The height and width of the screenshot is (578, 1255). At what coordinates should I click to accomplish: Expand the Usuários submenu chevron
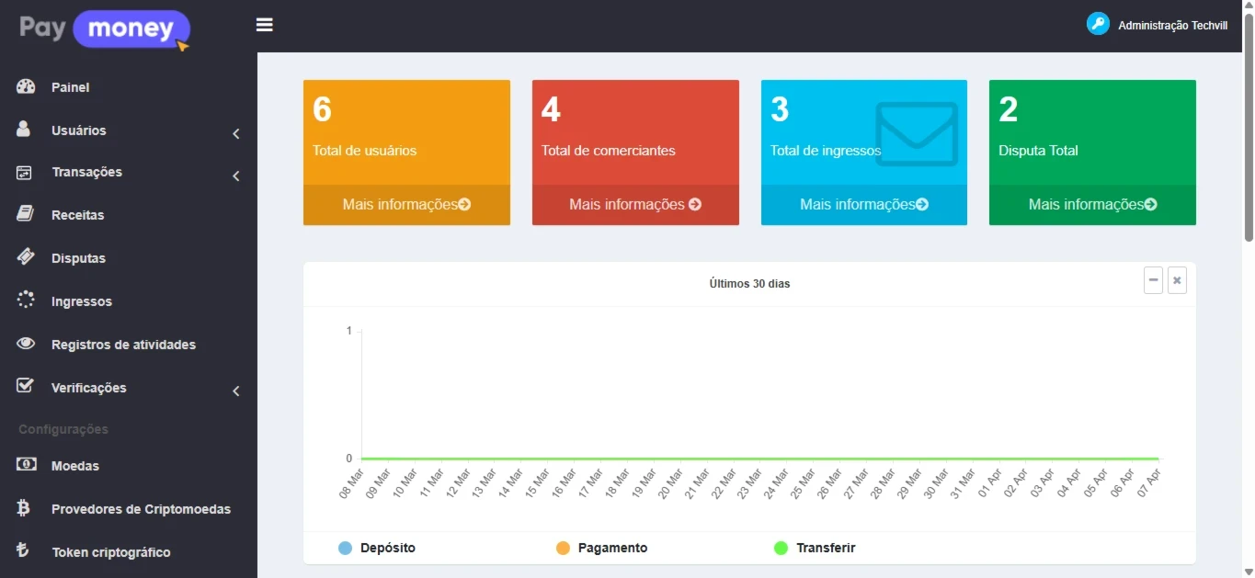[x=236, y=134]
